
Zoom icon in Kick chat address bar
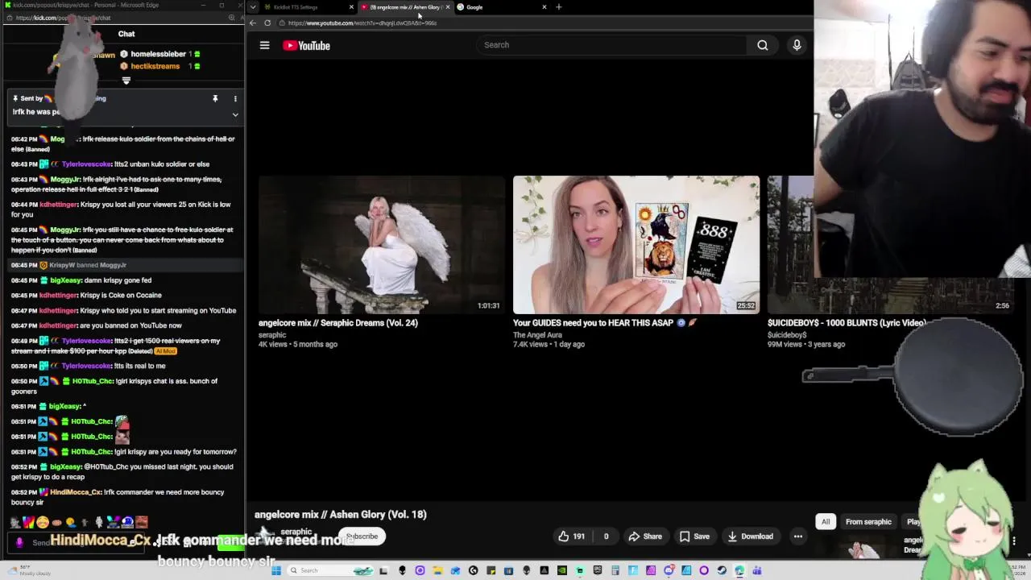tap(231, 18)
